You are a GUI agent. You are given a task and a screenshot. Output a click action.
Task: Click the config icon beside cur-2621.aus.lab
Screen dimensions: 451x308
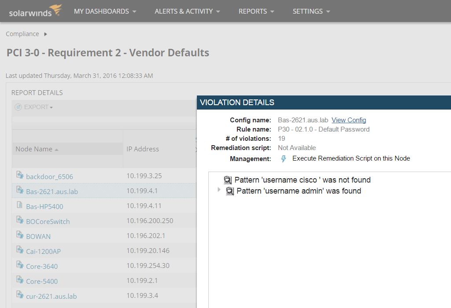coord(20,294)
